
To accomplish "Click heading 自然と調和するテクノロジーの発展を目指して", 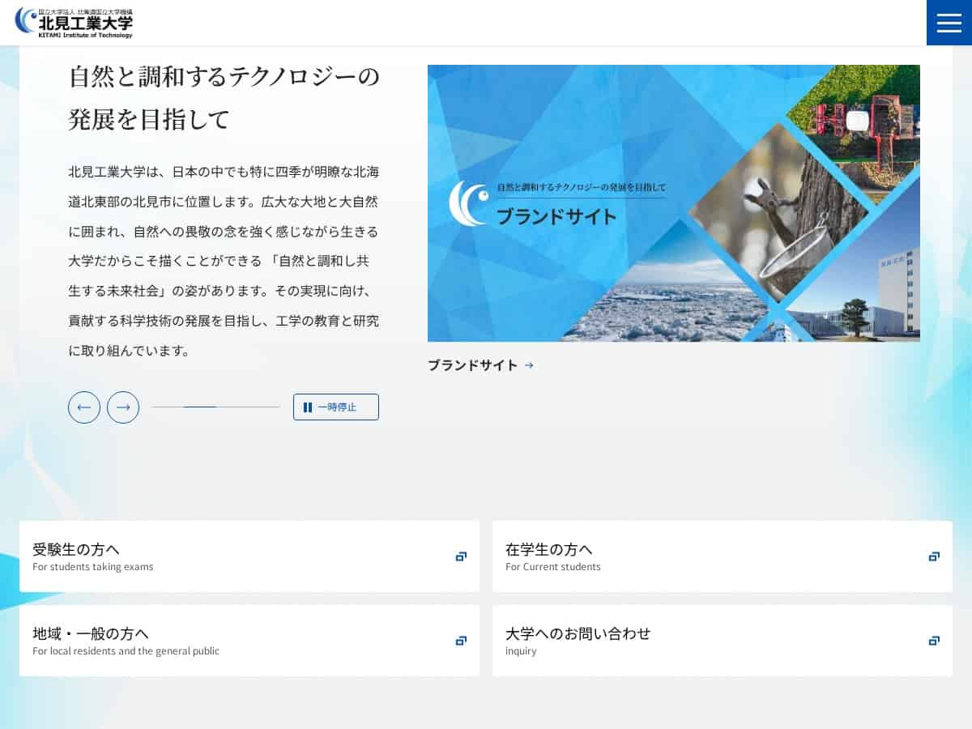I will (224, 98).
